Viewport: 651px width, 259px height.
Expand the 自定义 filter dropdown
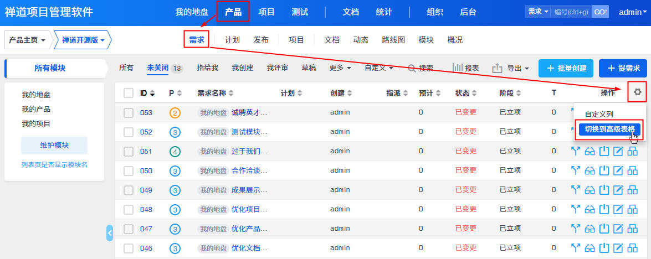pos(379,68)
